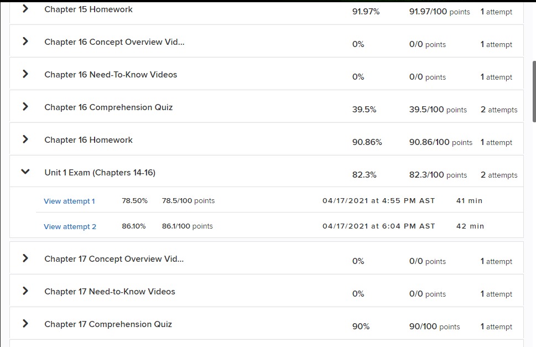Click the vertical scrollbar thumb
The image size is (536, 347).
pos(534,91)
